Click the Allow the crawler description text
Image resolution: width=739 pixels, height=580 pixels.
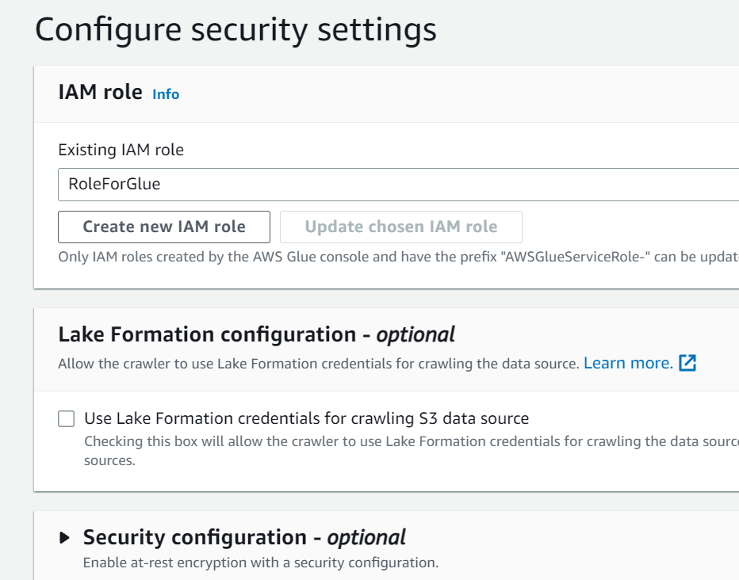(318, 364)
